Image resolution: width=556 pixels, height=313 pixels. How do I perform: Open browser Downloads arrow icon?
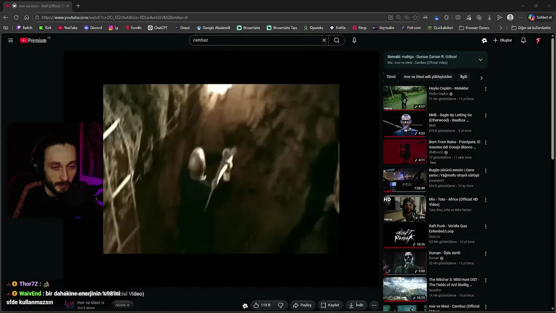click(x=490, y=17)
